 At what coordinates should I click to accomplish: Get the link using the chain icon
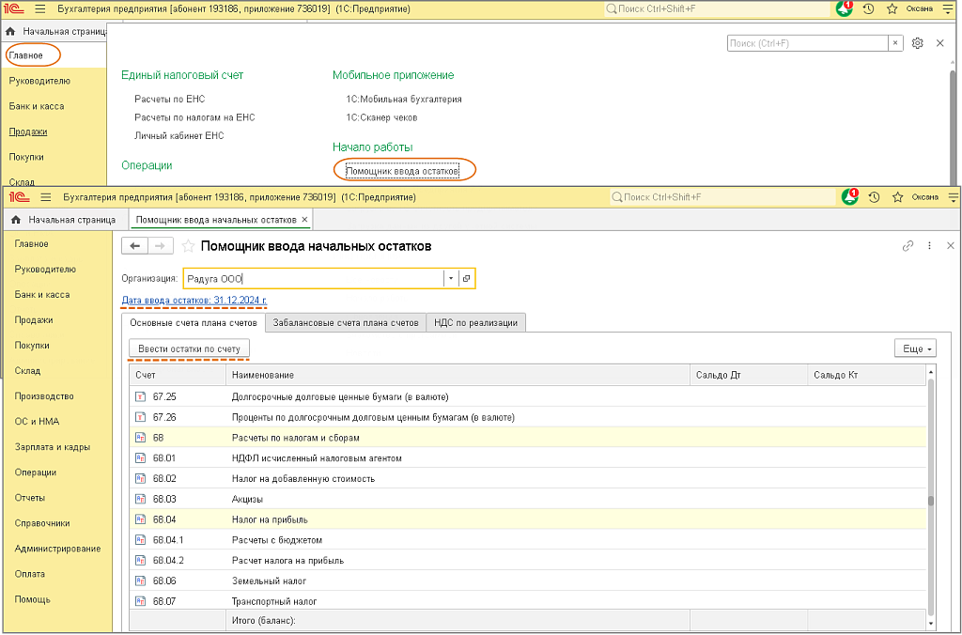tap(908, 246)
